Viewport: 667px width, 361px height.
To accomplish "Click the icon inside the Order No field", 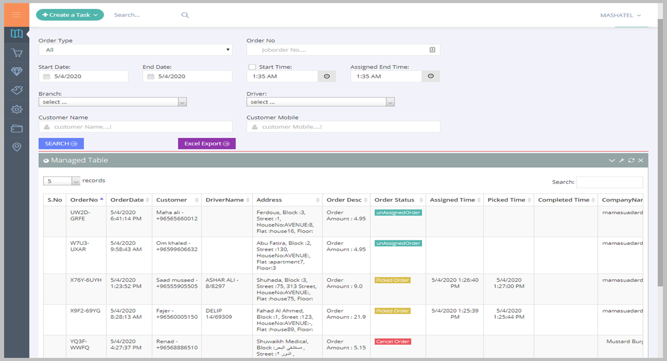I will (x=432, y=50).
